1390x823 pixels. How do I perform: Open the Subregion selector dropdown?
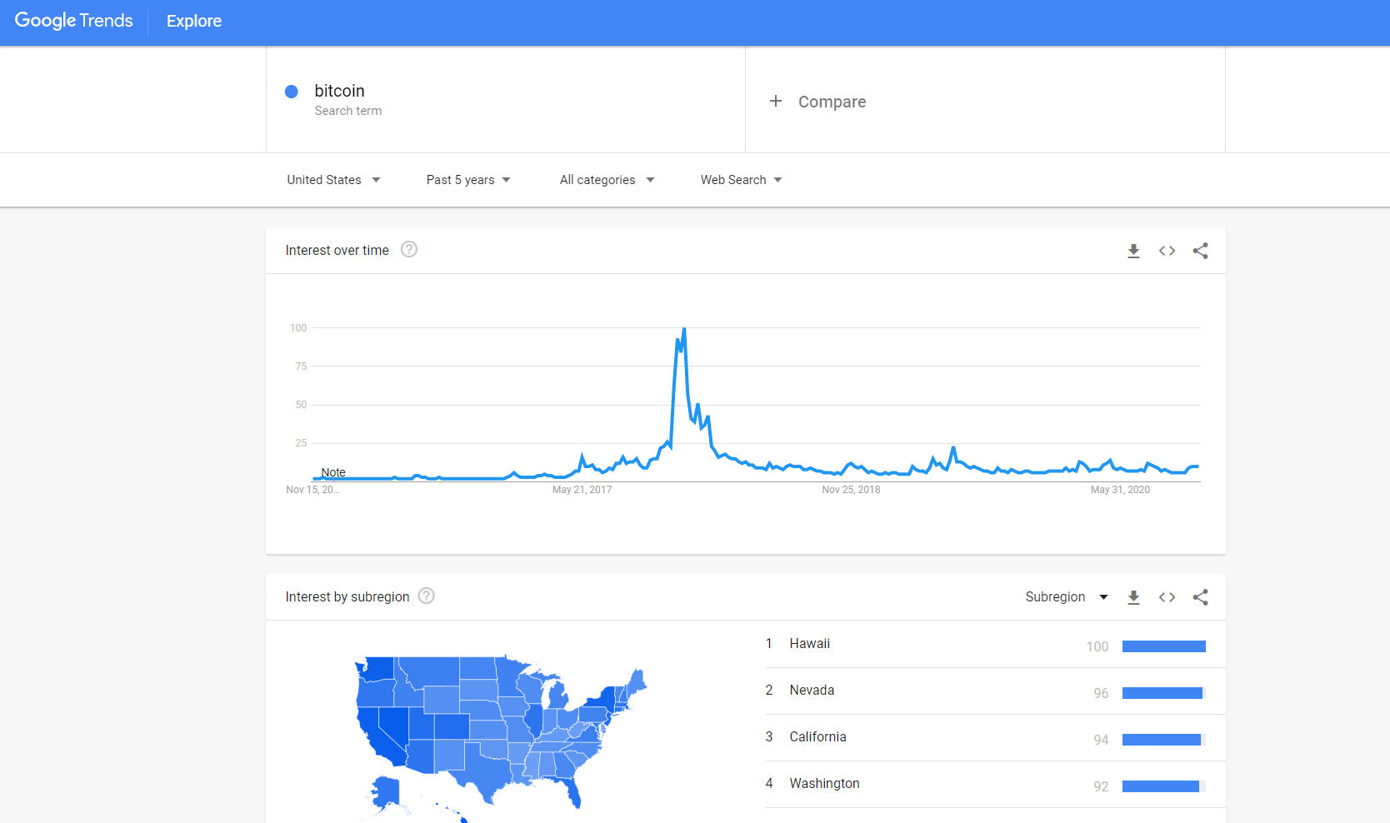pos(1067,597)
